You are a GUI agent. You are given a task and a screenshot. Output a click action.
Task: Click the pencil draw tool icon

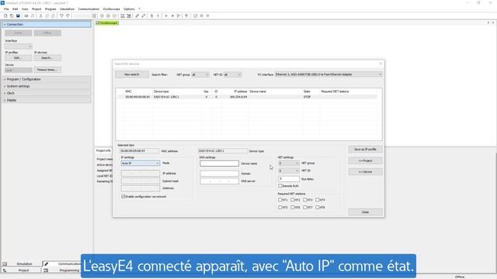[x=137, y=15]
